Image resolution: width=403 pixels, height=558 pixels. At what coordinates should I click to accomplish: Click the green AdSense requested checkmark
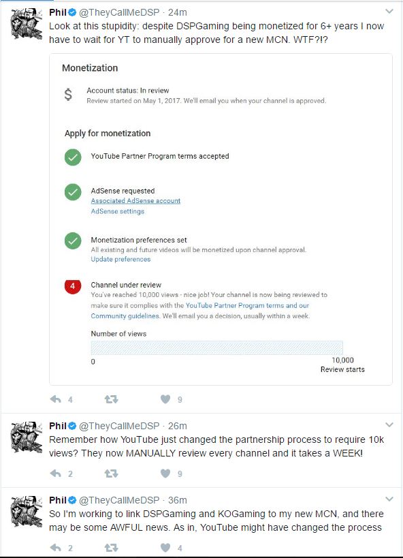(x=73, y=192)
